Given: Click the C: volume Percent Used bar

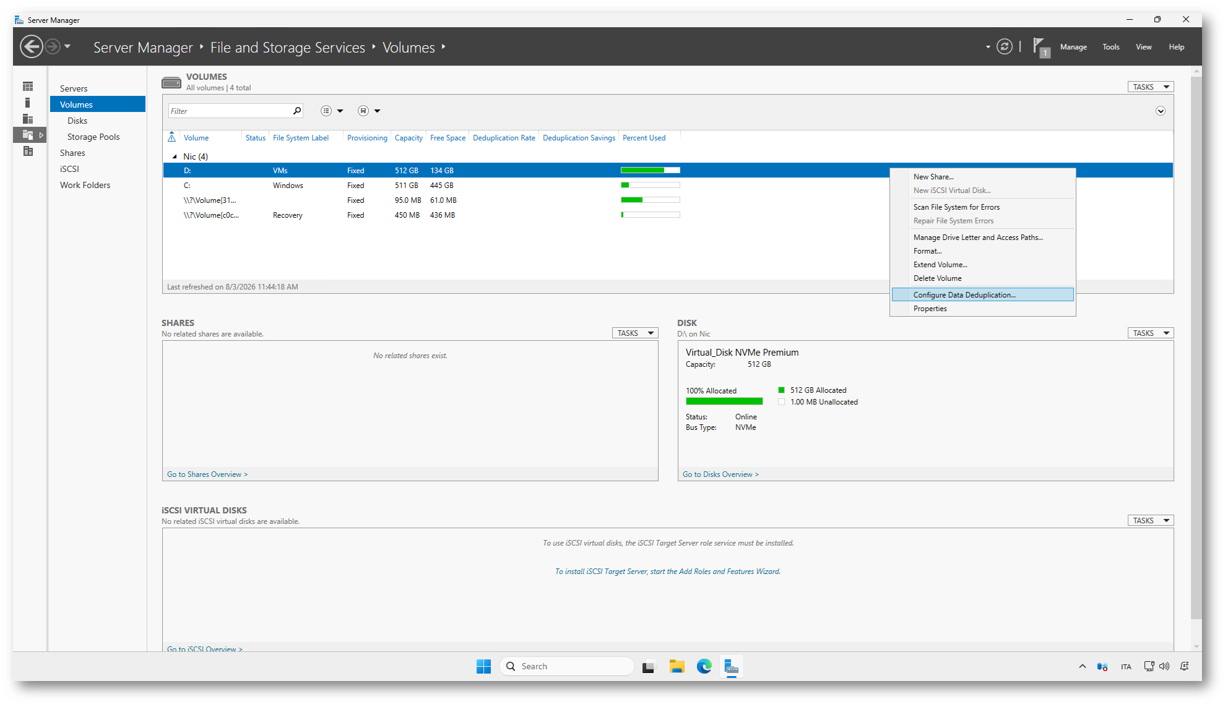Looking at the screenshot, I should pyautogui.click(x=650, y=185).
